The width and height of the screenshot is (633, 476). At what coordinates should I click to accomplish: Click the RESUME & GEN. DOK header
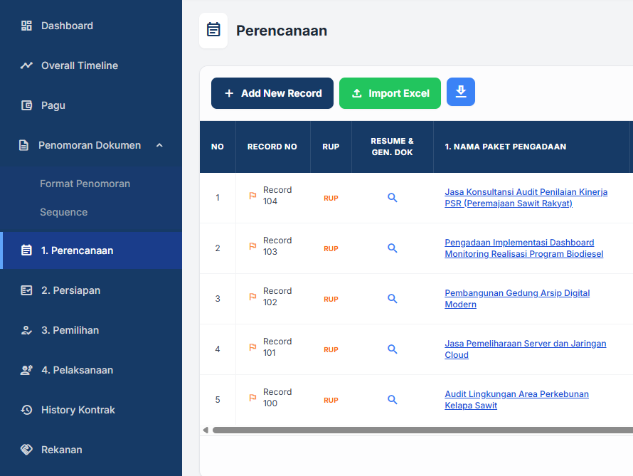pyautogui.click(x=393, y=147)
